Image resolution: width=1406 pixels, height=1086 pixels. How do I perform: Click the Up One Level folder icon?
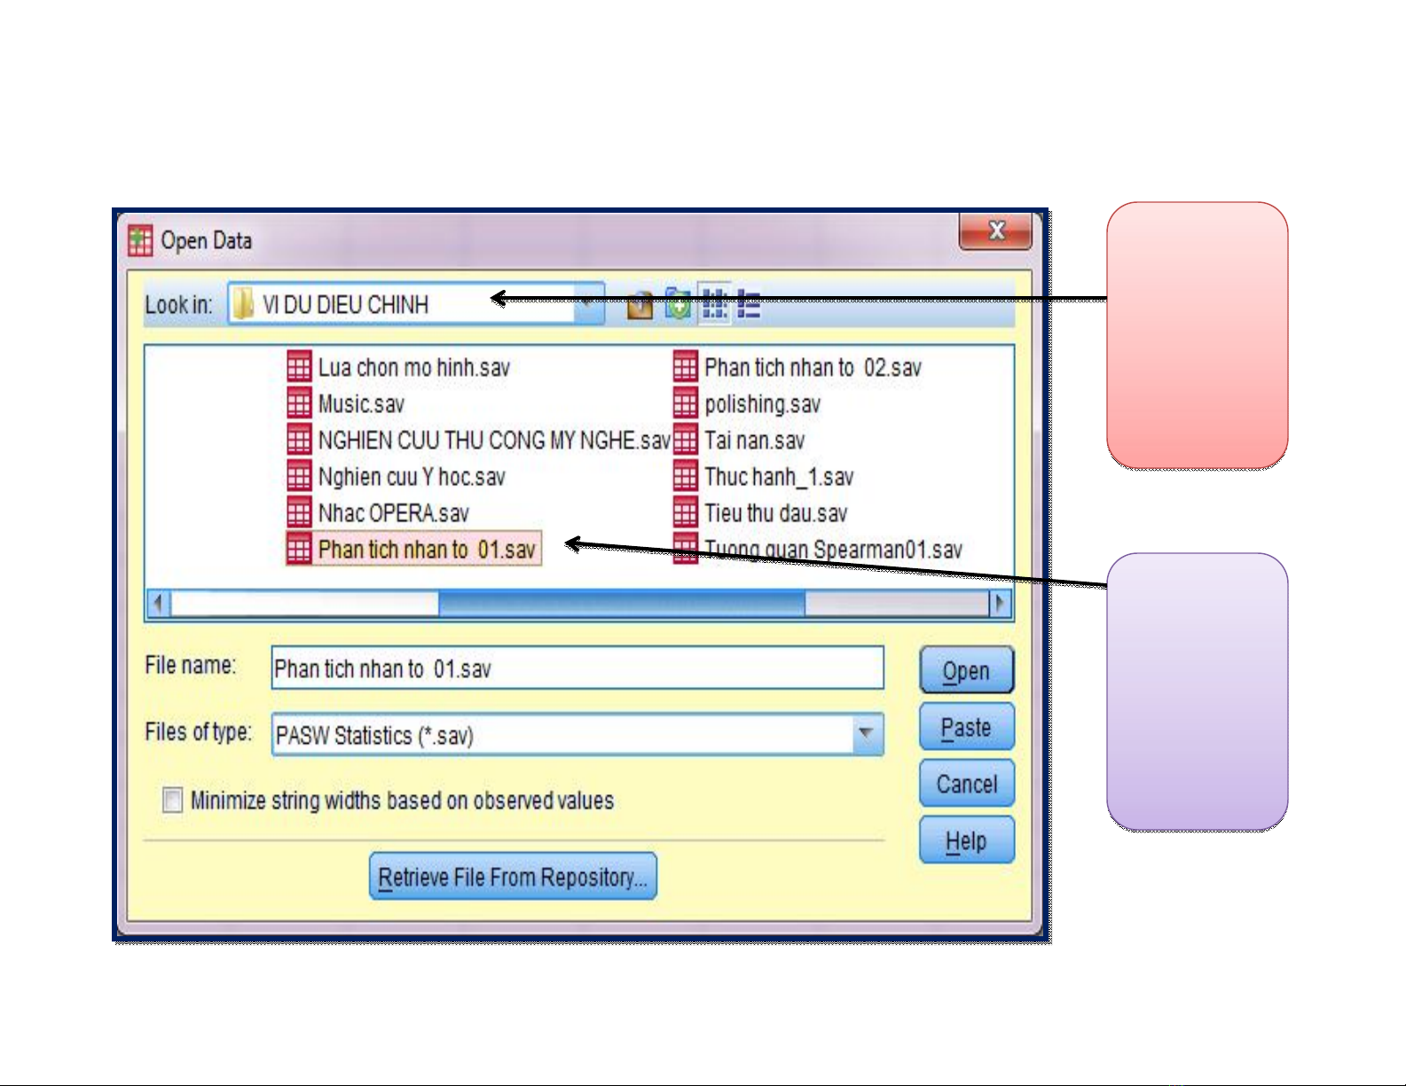click(x=640, y=306)
